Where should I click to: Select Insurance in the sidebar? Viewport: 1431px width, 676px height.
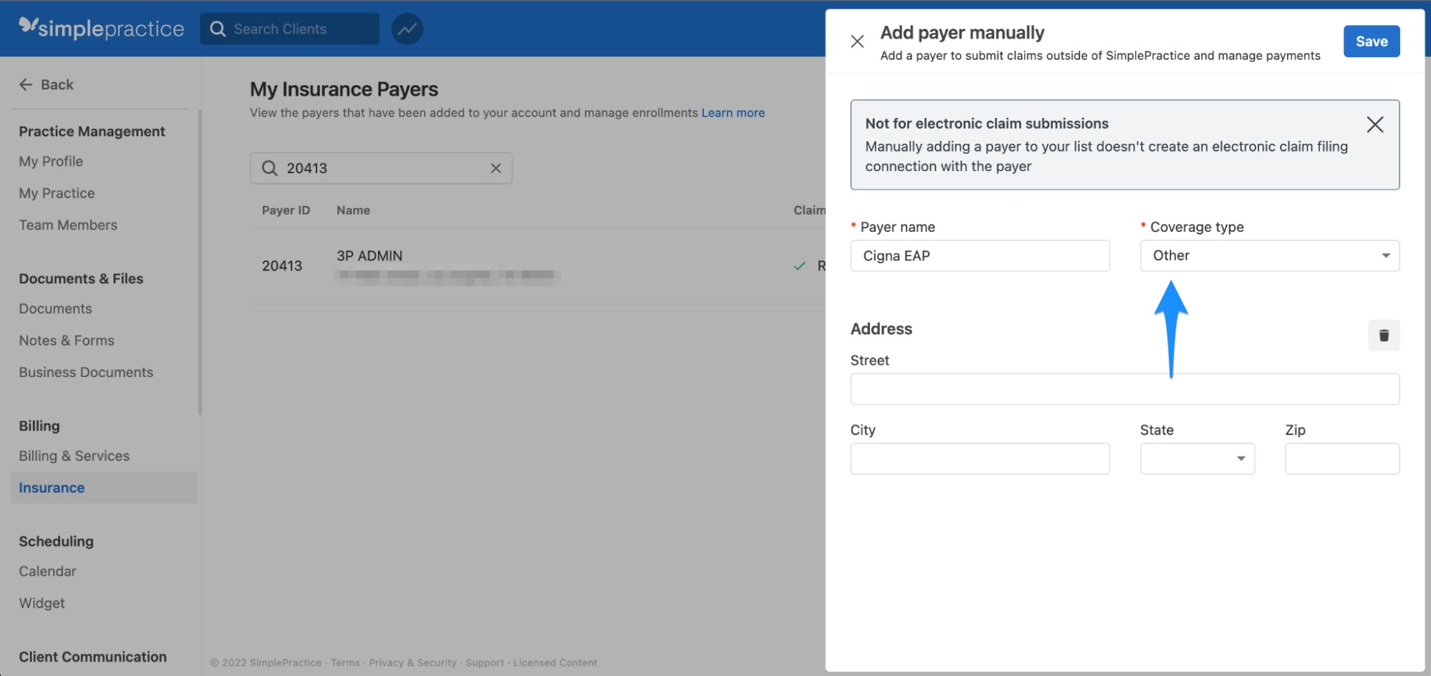pyautogui.click(x=51, y=487)
